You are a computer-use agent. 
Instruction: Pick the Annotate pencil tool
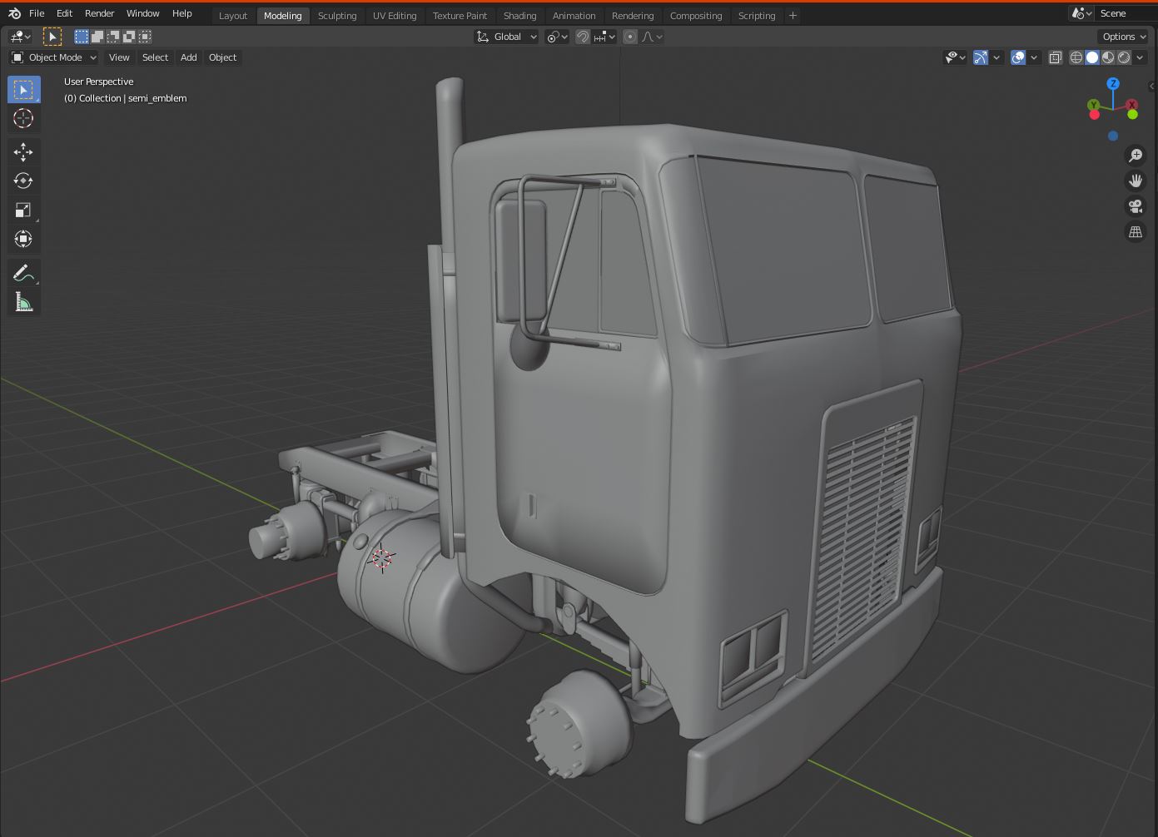[x=23, y=273]
